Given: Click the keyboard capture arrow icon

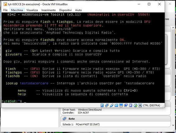Looking at the screenshot, I should 140,105.
